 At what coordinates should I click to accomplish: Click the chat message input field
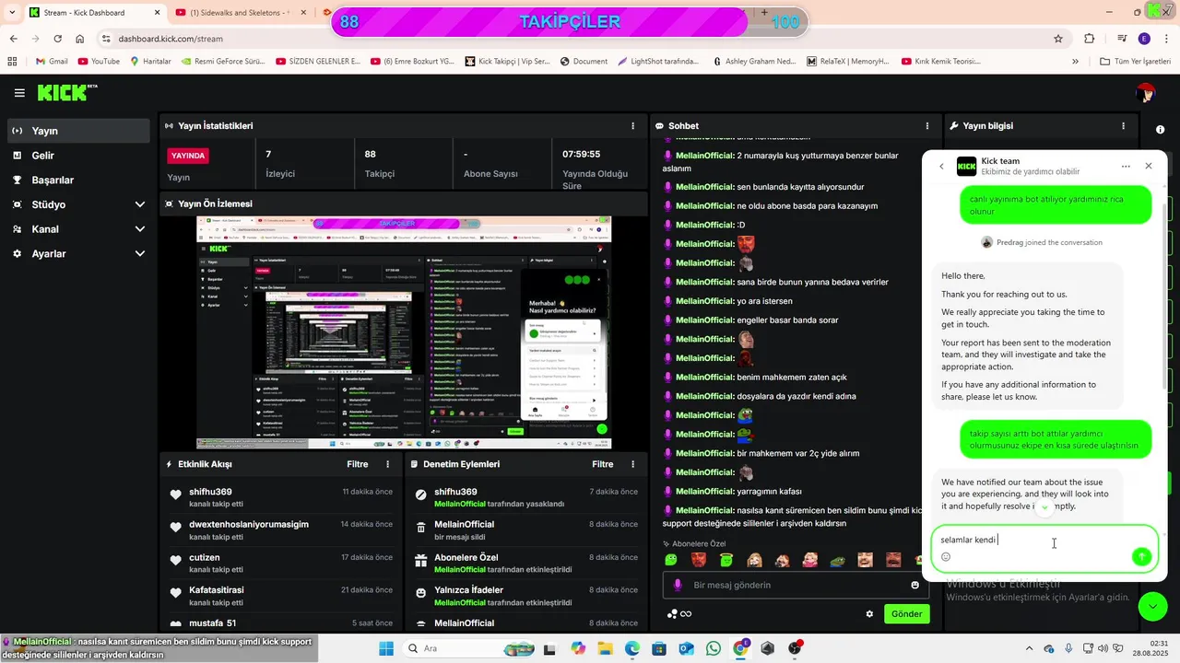(x=796, y=585)
